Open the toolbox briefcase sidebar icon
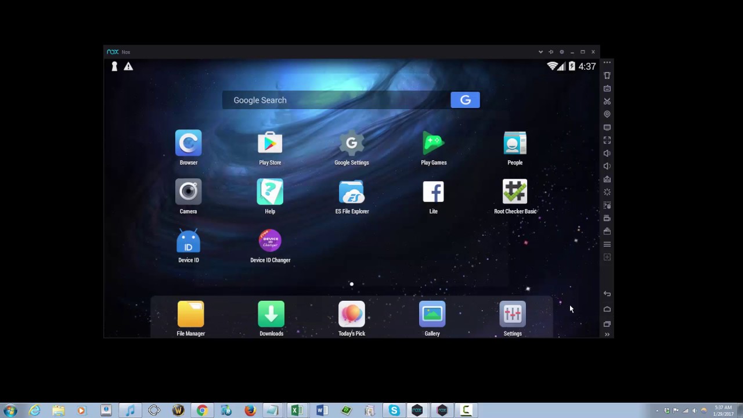 click(x=607, y=231)
